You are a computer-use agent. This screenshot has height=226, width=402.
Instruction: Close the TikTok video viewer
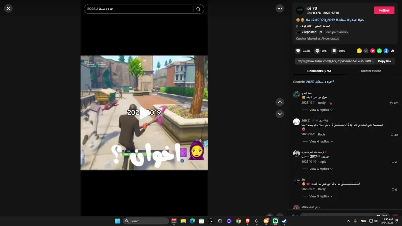click(8, 8)
